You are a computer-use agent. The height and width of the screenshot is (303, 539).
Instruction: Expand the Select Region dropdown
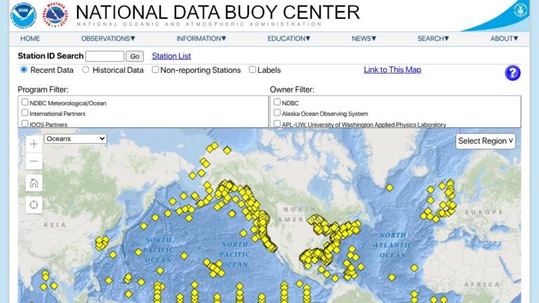pos(486,141)
